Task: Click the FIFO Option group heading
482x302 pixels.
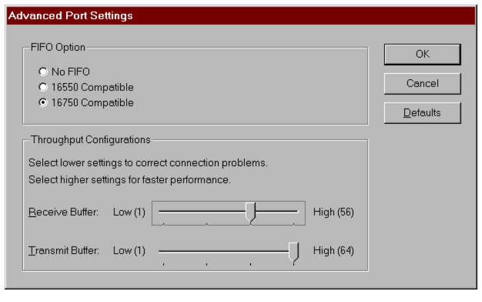Action: click(58, 47)
